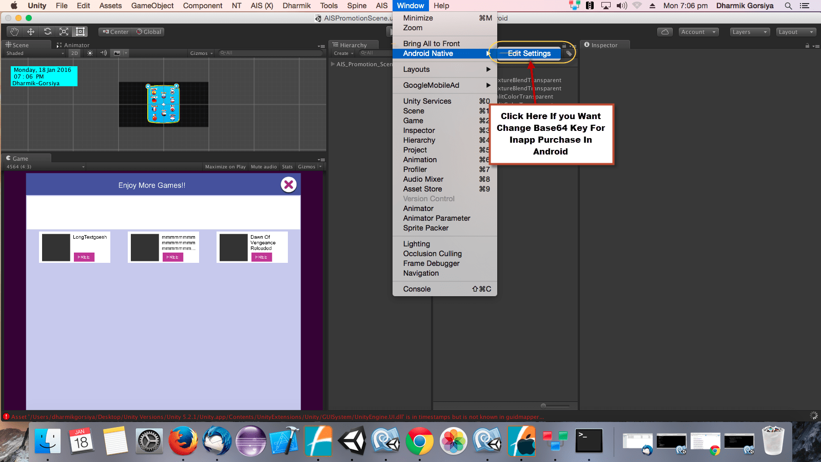
Task: Open Layouts submenu in Window menu
Action: tap(444, 69)
